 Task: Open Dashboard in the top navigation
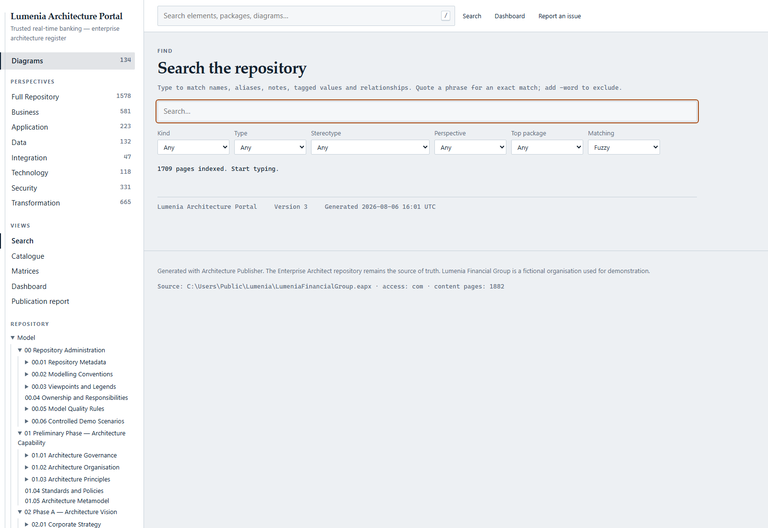tap(510, 16)
